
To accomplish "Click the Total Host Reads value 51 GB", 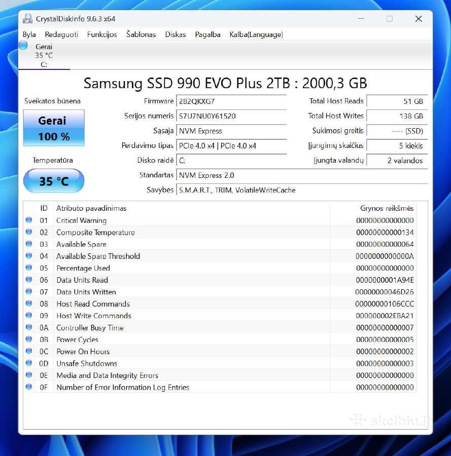I will 397,101.
